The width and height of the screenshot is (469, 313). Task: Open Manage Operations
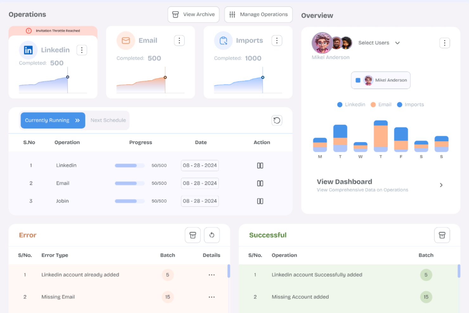click(x=258, y=14)
